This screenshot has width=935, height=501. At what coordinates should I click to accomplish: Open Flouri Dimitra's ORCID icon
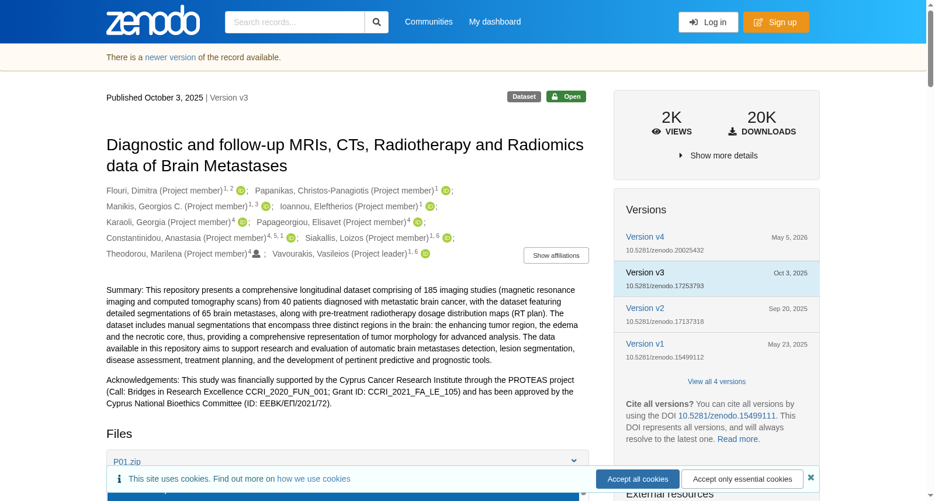[241, 191]
